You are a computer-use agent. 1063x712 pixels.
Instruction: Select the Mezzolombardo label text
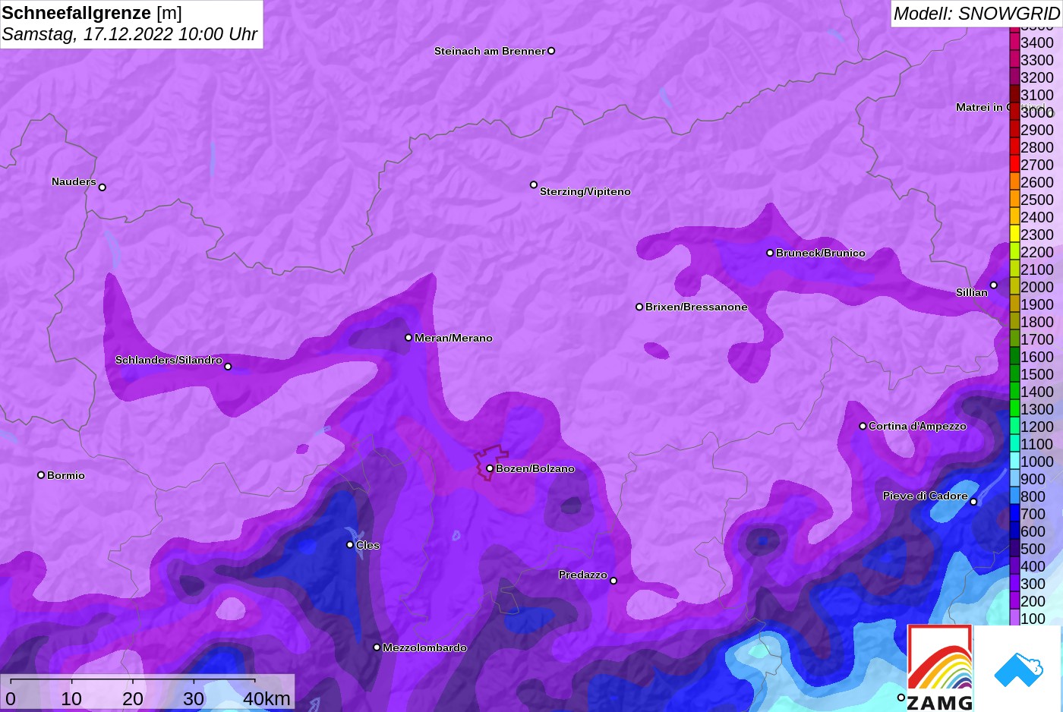pyautogui.click(x=424, y=647)
